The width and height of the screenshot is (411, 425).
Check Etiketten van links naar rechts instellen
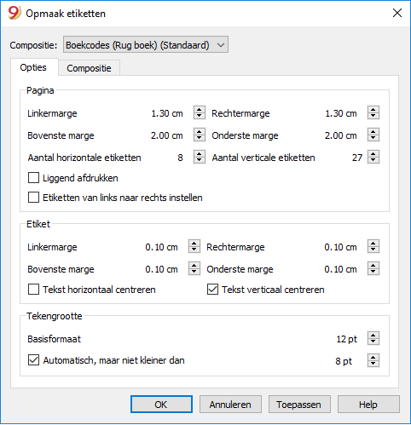33,198
